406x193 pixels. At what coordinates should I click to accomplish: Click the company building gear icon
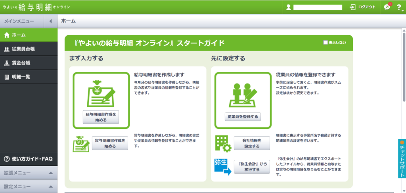tap(223, 144)
